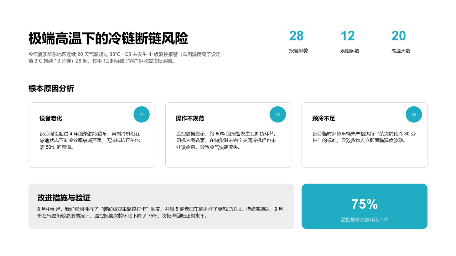Click the circular "03" badge on 预冷不足 card
The width and height of the screenshot is (456, 256).
click(414, 114)
